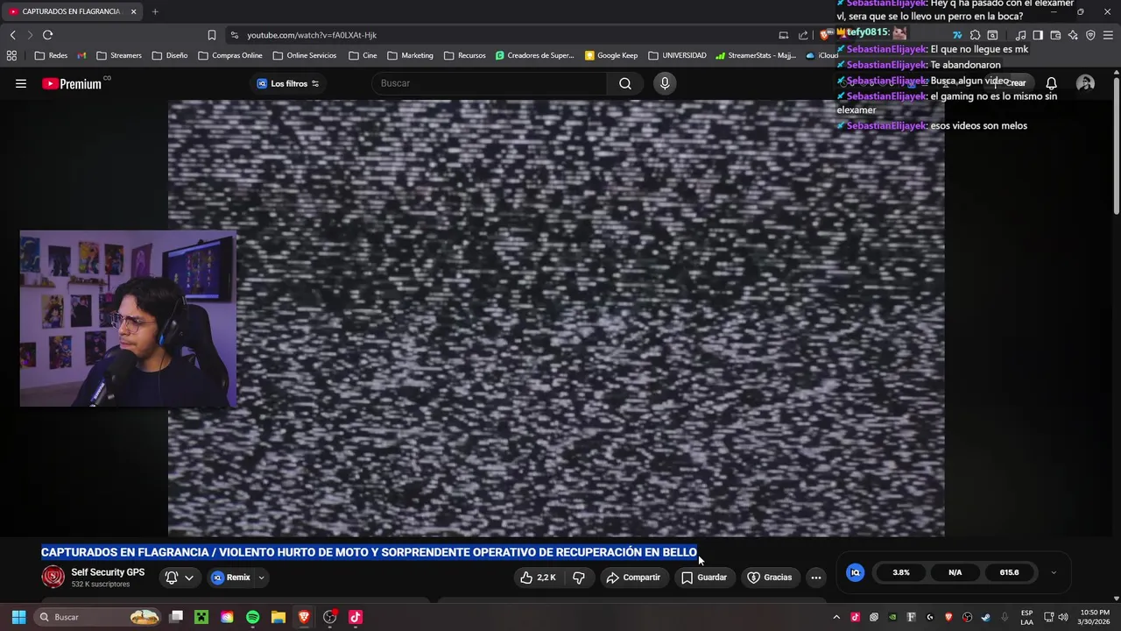Open the Windows Start menu
Screen dimensions: 1121x631
point(18,617)
